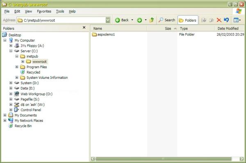
Task: Open the Address bar dropdown
Action: pyautogui.click(x=108, y=20)
